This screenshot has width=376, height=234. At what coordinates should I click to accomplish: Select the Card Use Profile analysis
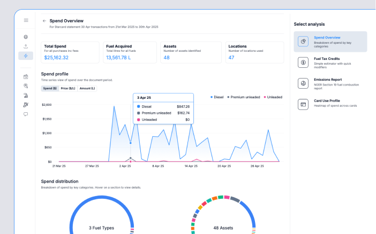330,104
